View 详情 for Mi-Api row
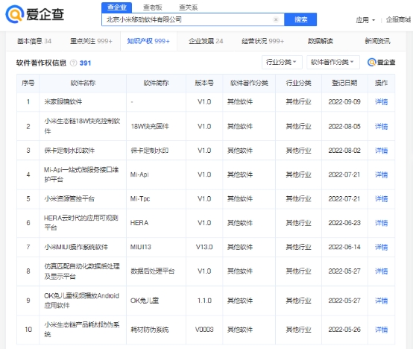 pyautogui.click(x=381, y=175)
